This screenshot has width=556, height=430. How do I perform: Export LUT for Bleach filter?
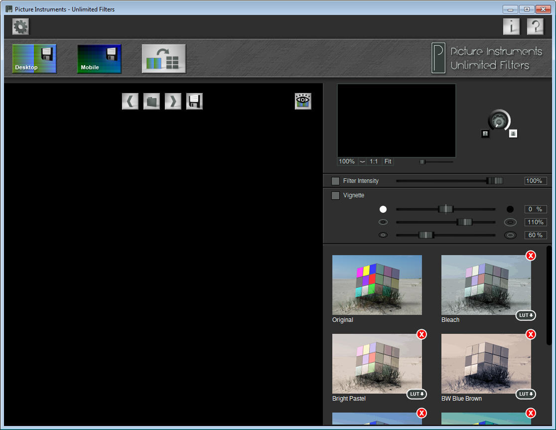pyautogui.click(x=526, y=315)
